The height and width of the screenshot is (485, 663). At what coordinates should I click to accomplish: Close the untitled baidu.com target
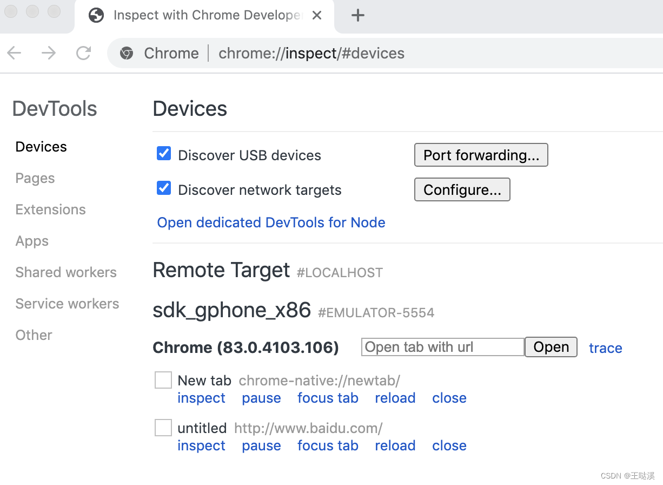coord(449,445)
